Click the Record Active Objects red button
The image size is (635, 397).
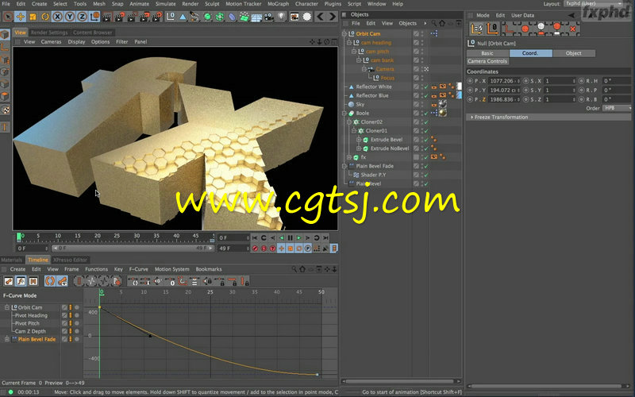coord(255,249)
